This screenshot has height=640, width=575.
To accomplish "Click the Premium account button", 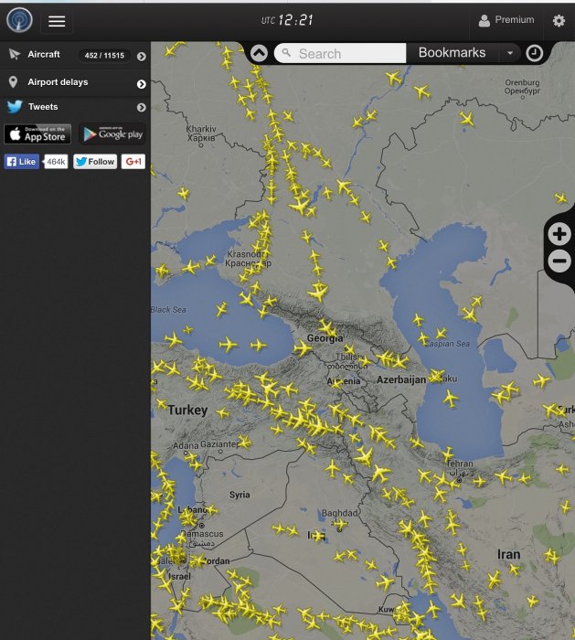I will point(506,20).
